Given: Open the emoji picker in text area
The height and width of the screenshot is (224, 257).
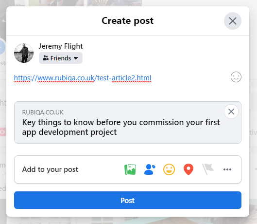Looking at the screenshot, I should pyautogui.click(x=236, y=77).
